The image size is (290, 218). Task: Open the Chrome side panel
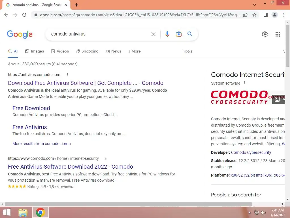click(x=266, y=15)
